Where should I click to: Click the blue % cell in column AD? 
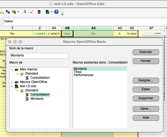(120, 34)
